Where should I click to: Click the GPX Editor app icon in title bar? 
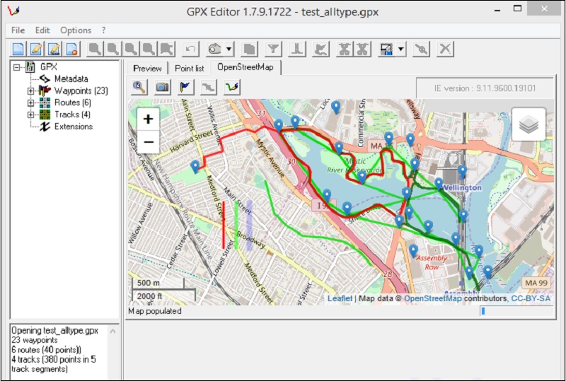point(13,11)
